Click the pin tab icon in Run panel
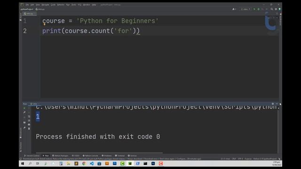This screenshot has width=301, height=169. [24, 128]
